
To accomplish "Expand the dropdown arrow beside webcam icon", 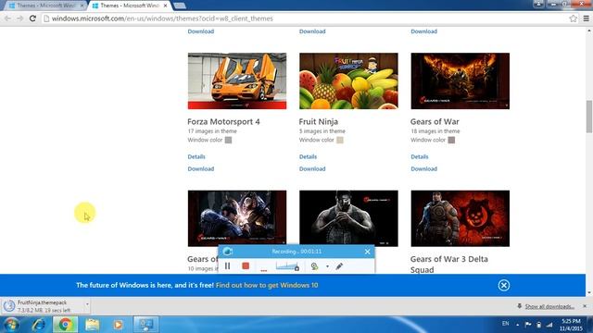I will (x=327, y=266).
